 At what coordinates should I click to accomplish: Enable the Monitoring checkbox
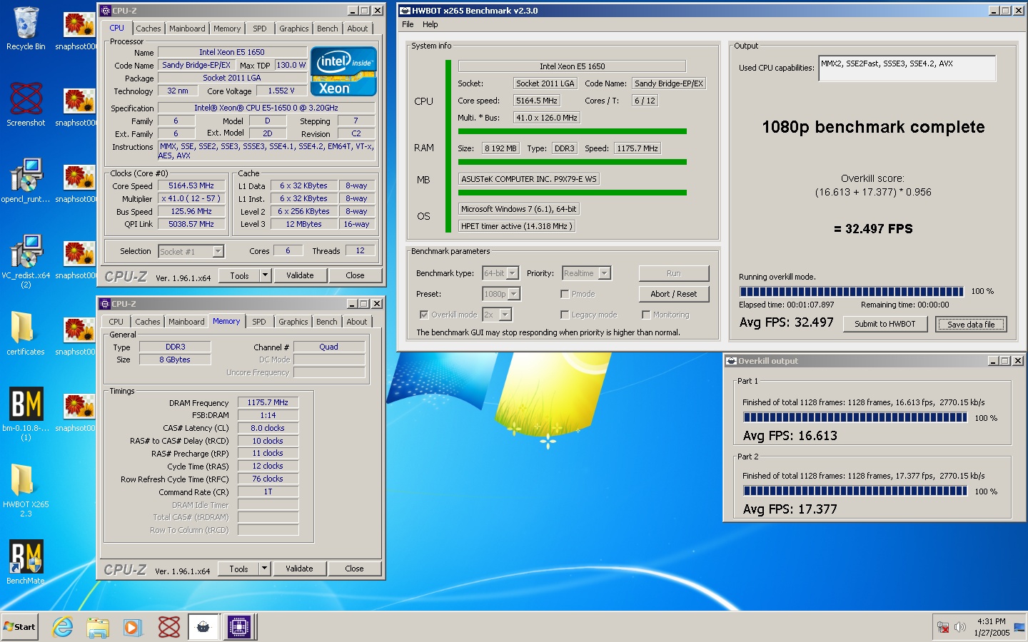[x=646, y=315]
